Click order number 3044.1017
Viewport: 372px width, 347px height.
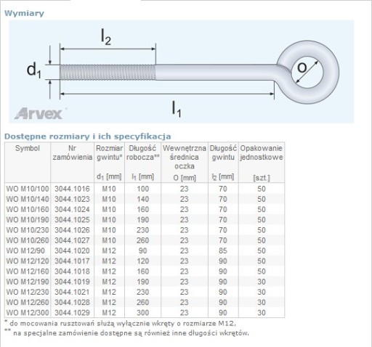(72, 261)
